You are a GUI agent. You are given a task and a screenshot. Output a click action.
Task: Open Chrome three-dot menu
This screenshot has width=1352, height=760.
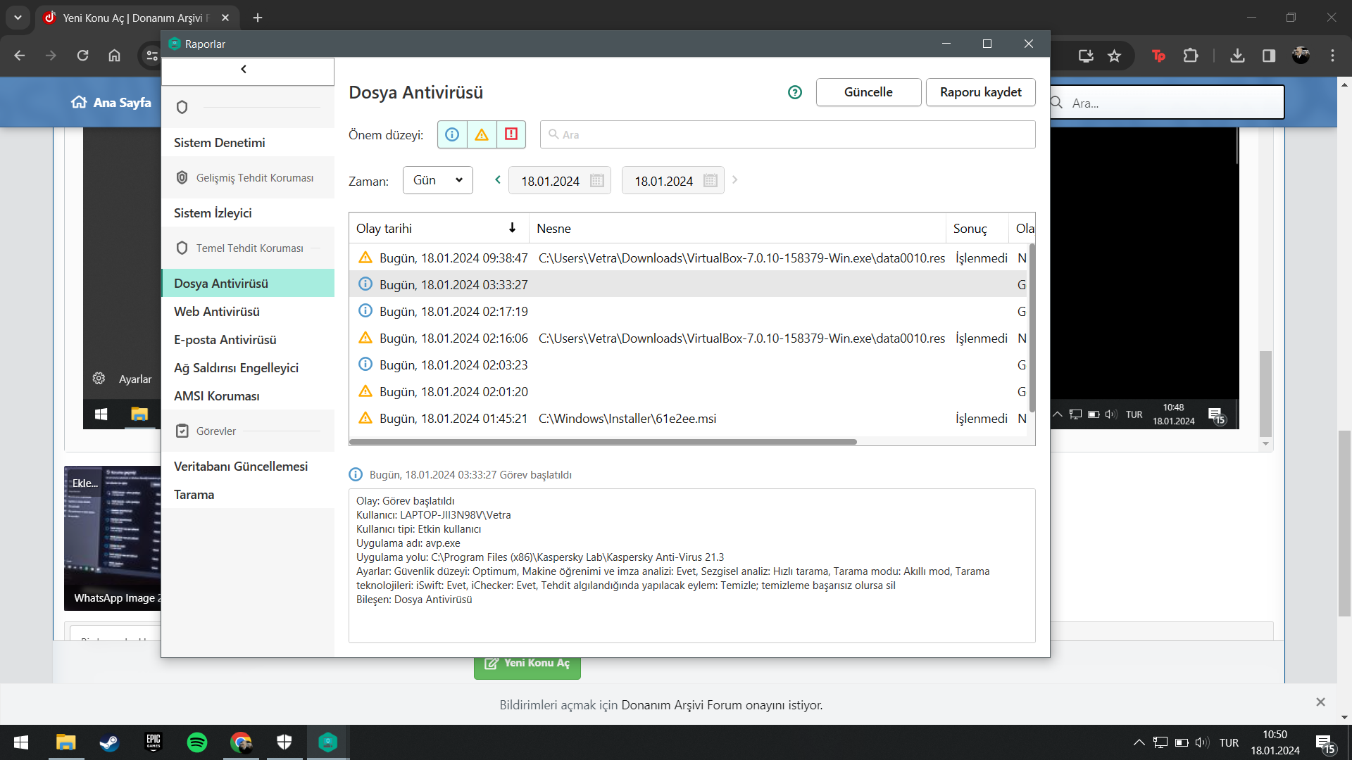click(1332, 56)
